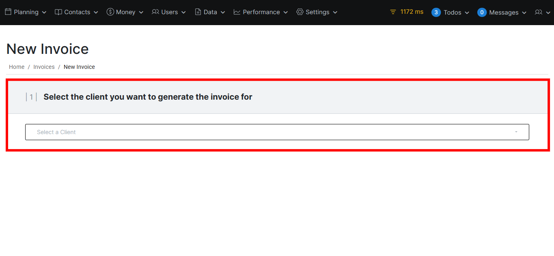Open the Select a Client dropdown
Screen dimensions: 554x256
click(277, 132)
